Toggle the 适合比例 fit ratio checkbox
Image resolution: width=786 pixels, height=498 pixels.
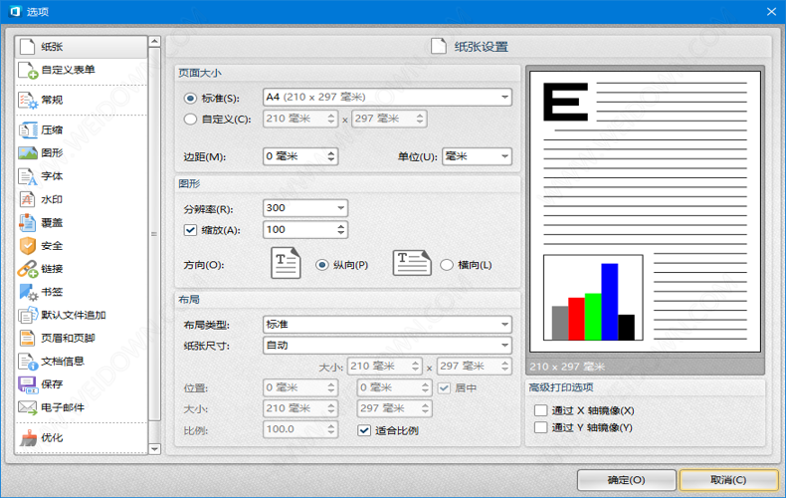pyautogui.click(x=364, y=430)
